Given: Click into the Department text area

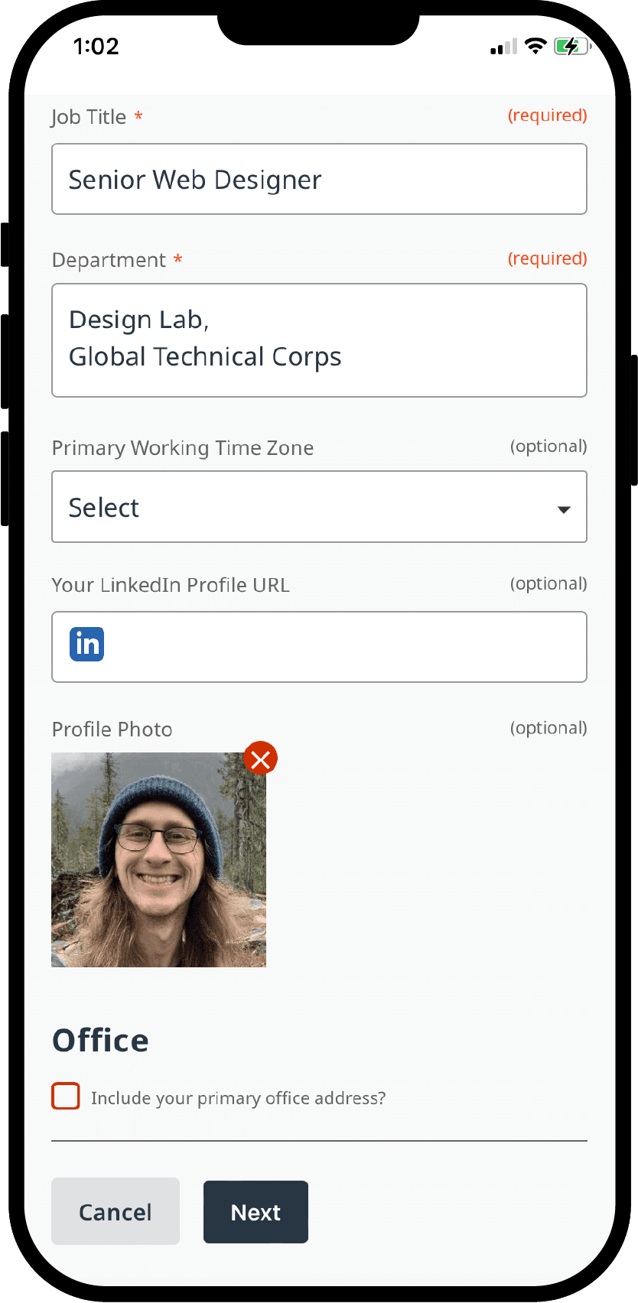Looking at the screenshot, I should 319,340.
